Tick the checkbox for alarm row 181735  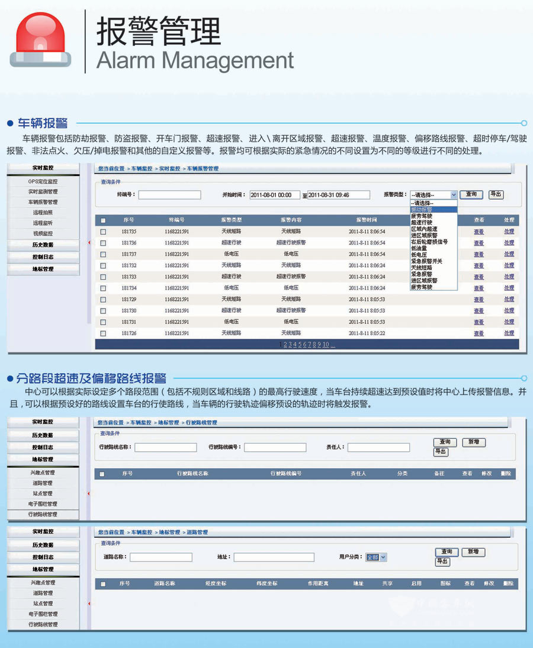pyautogui.click(x=103, y=232)
